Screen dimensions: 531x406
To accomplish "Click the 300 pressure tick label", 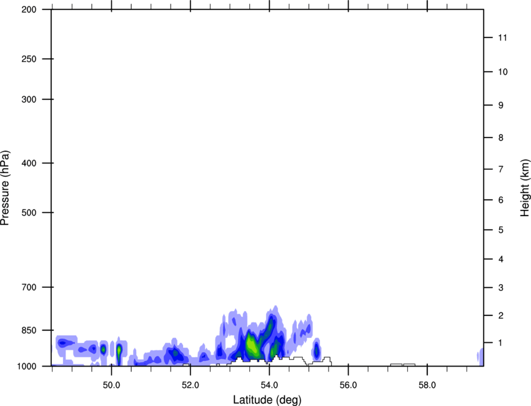I will tap(29, 99).
